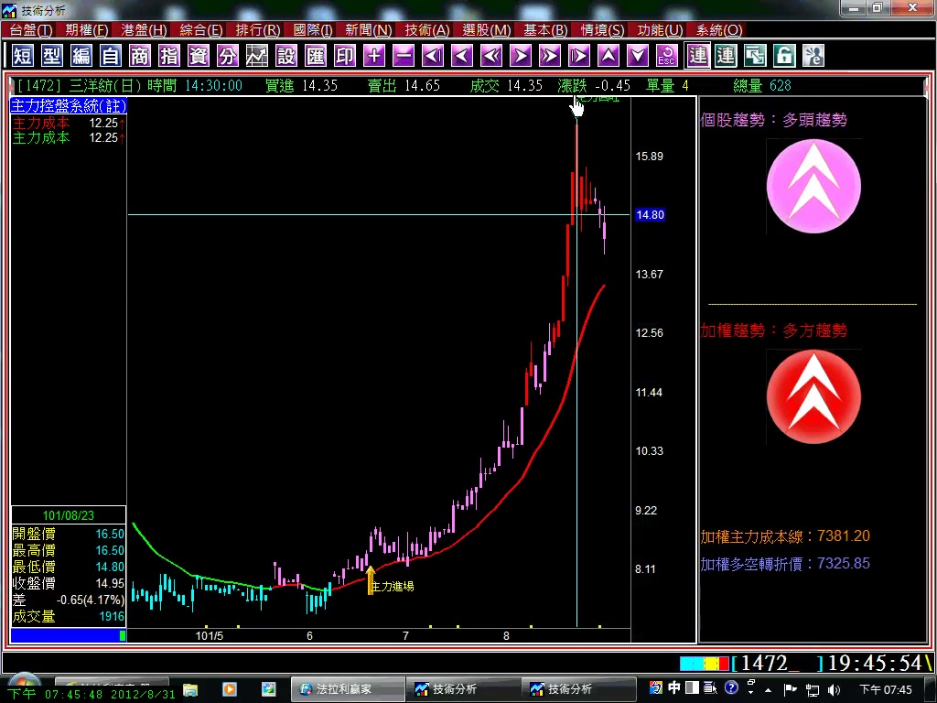
Task: Click the blue progress bar under data panel
Action: tap(68, 635)
